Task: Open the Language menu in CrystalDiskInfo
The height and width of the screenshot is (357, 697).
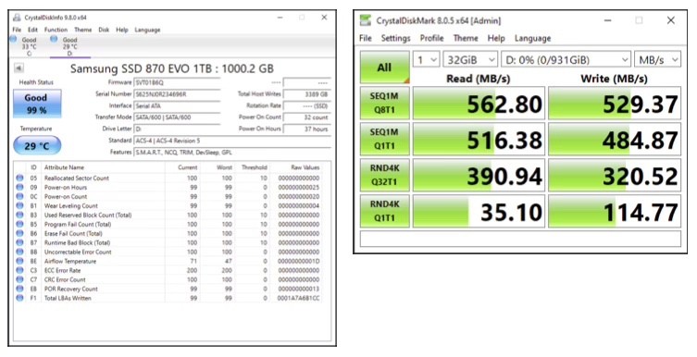Action: point(147,30)
